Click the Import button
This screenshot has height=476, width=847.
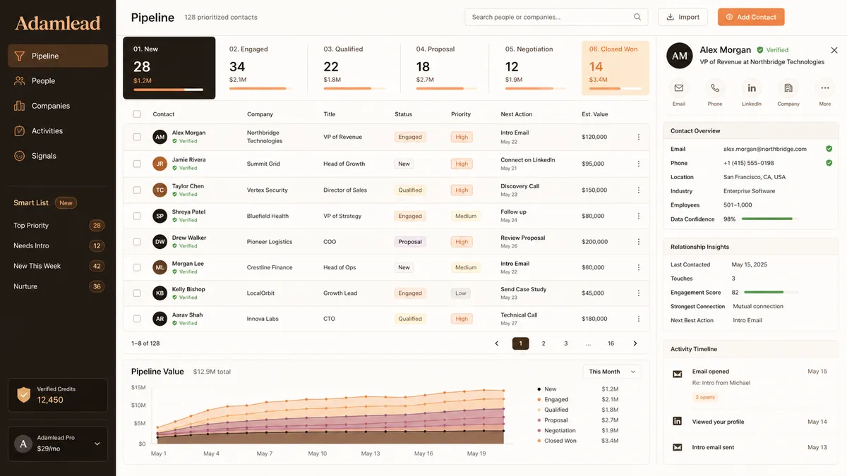683,17
